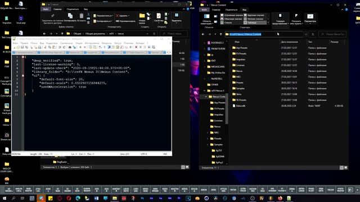Click the Save icon in Notepad++ toolbar
The height and width of the screenshot is (202, 360).
[x=22, y=47]
